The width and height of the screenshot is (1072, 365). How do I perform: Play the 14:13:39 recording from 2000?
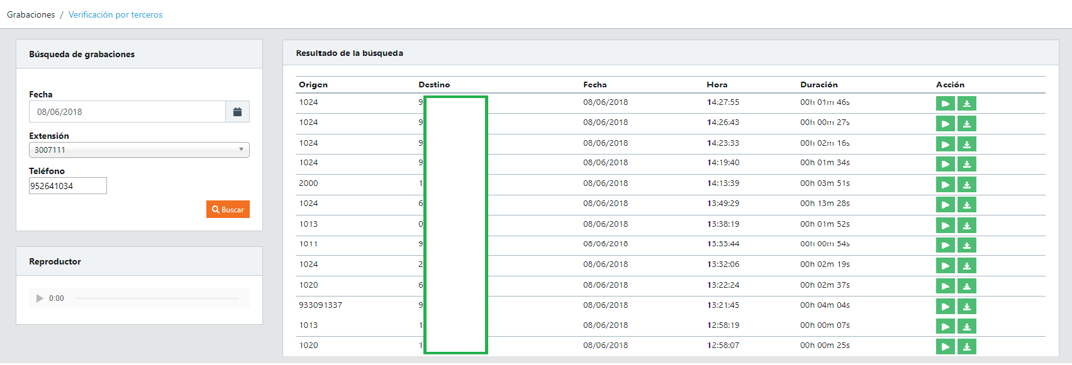(x=945, y=185)
